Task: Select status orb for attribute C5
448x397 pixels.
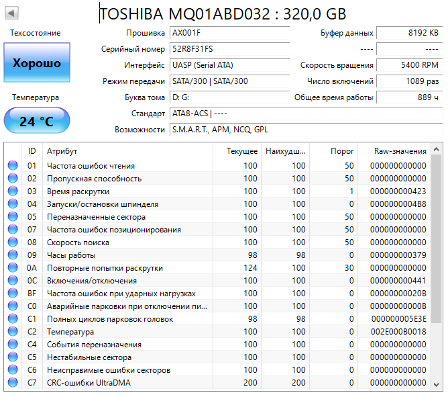Action: [x=13, y=357]
